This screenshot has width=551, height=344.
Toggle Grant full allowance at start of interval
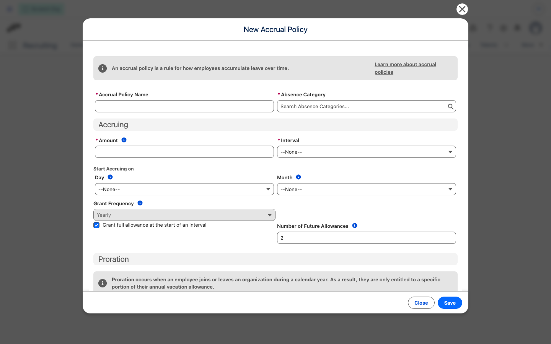click(x=96, y=225)
